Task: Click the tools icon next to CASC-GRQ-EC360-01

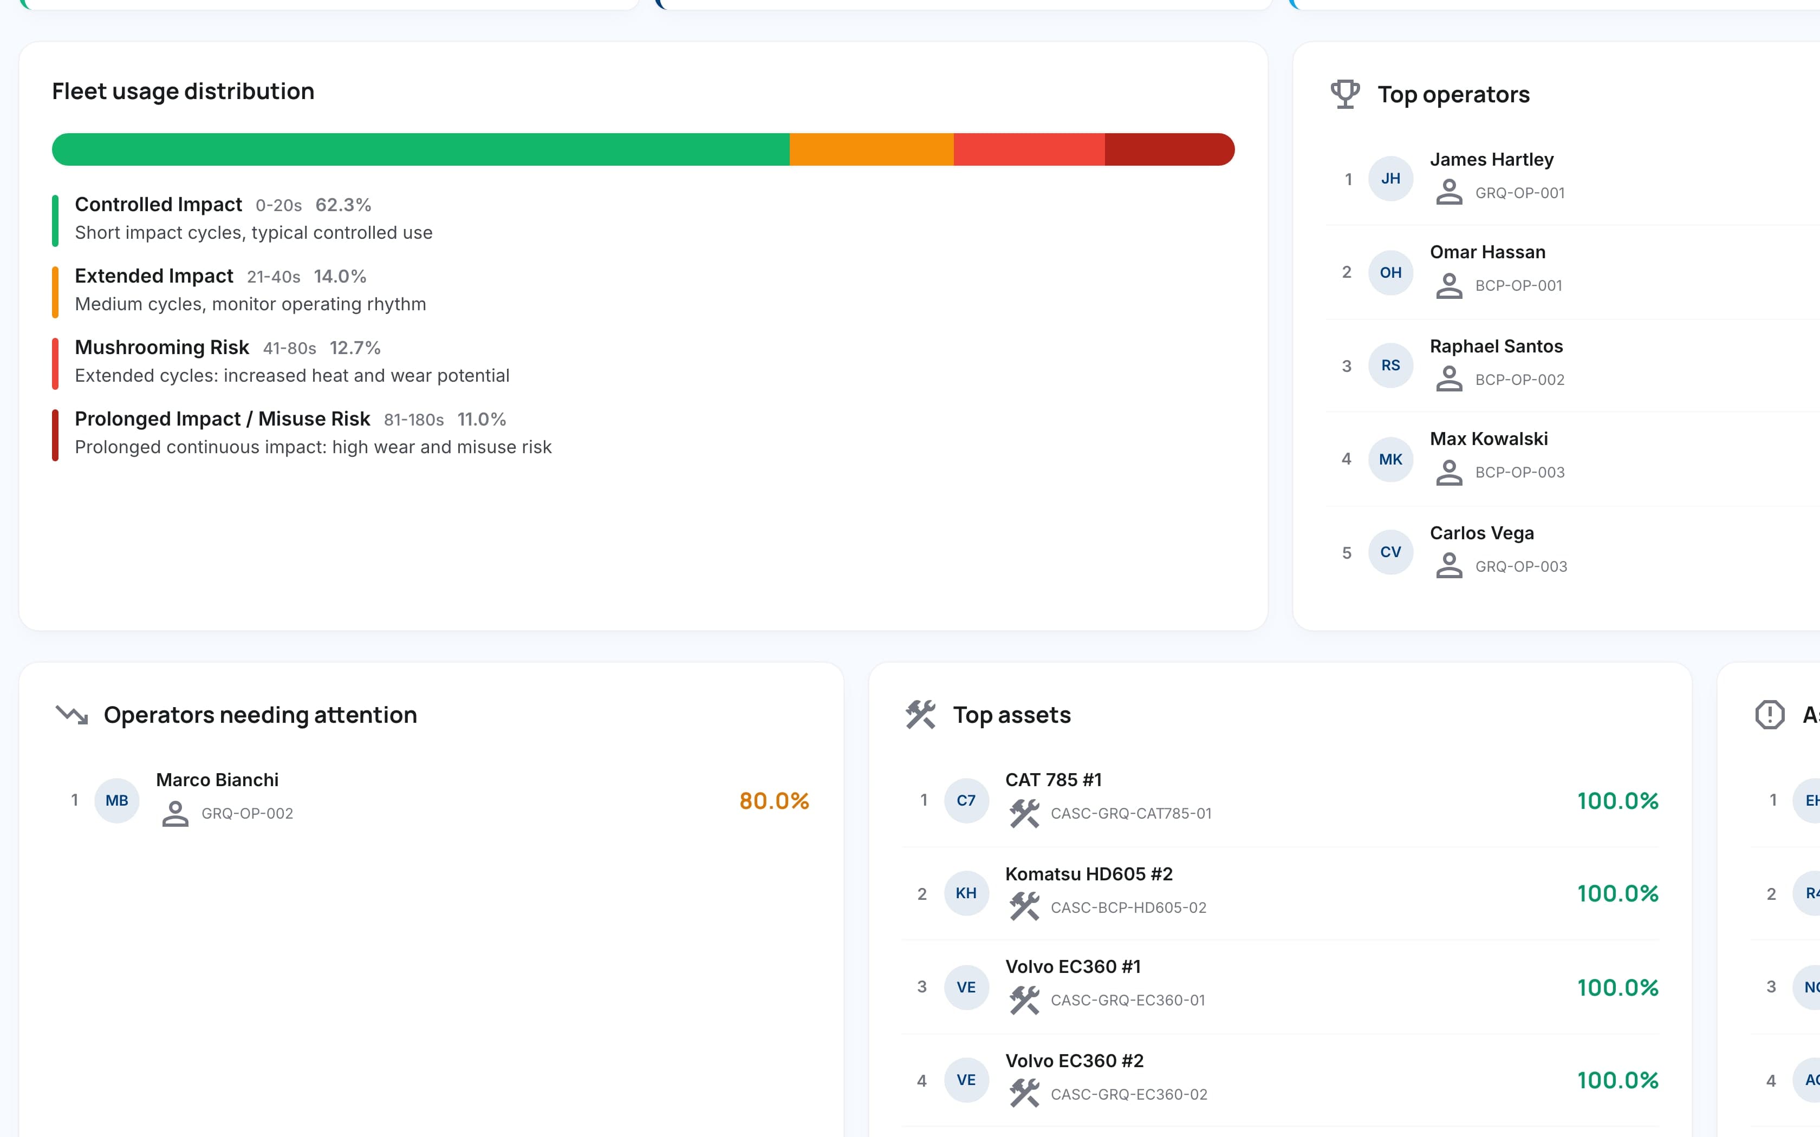Action: click(1024, 1000)
